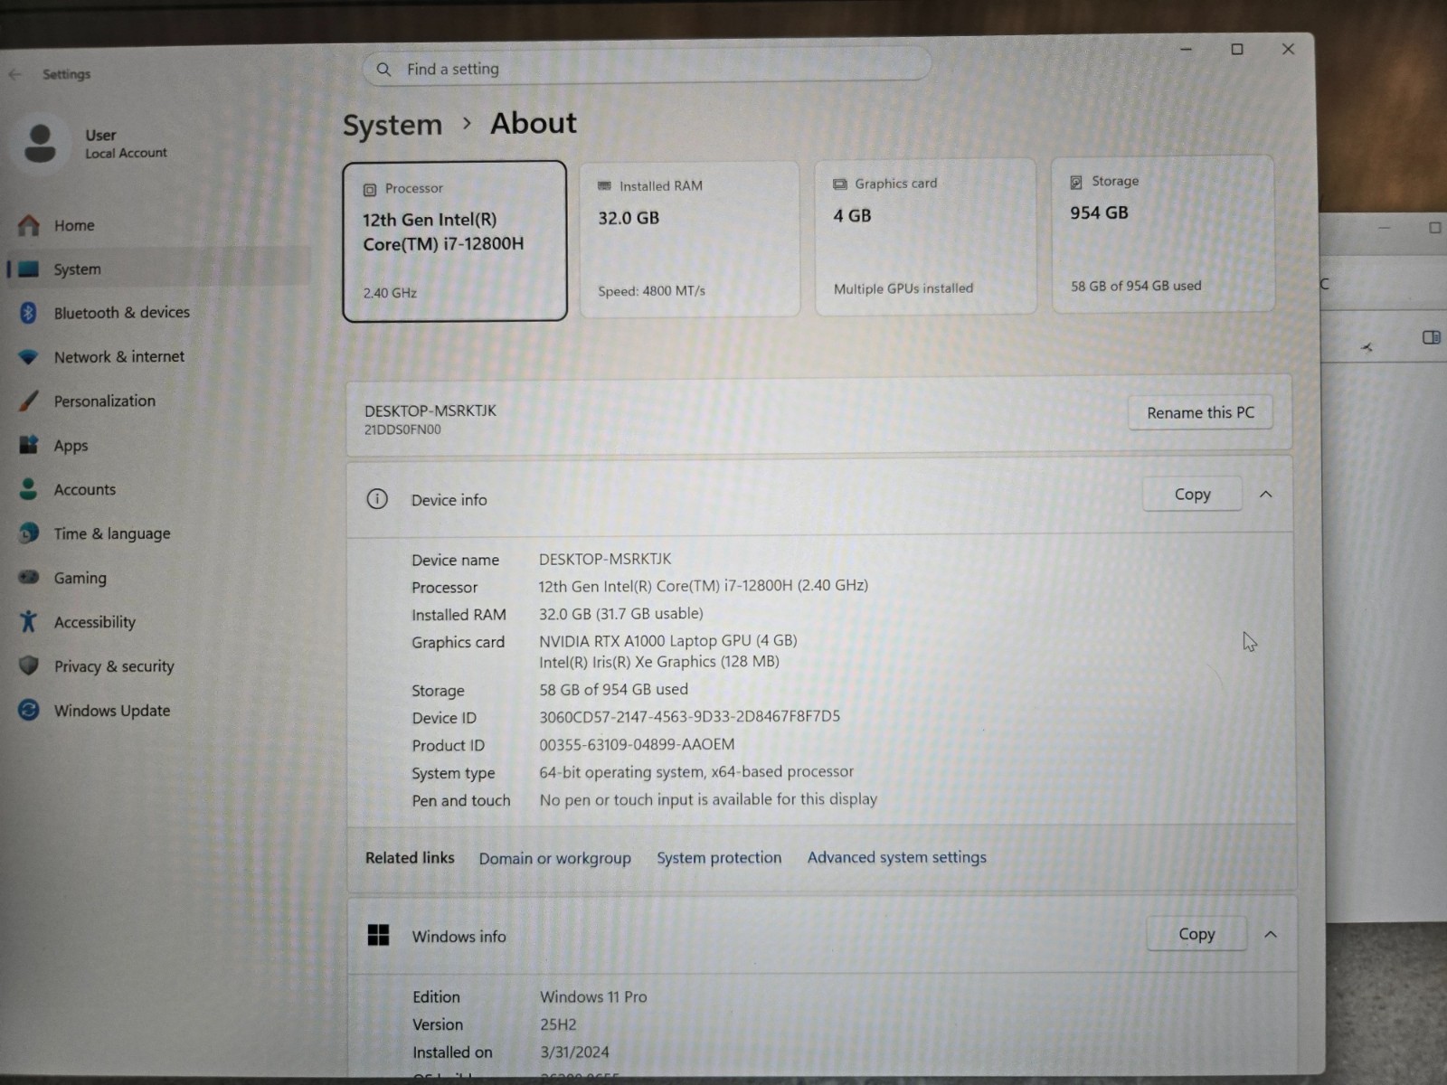Image resolution: width=1447 pixels, height=1085 pixels.
Task: Select the Graphics card summary card
Action: 925,236
